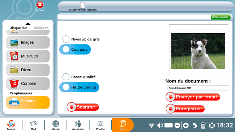Click the trash icon in status bar
Image resolution: width=235 pixels, height=132 pixels.
203,125
